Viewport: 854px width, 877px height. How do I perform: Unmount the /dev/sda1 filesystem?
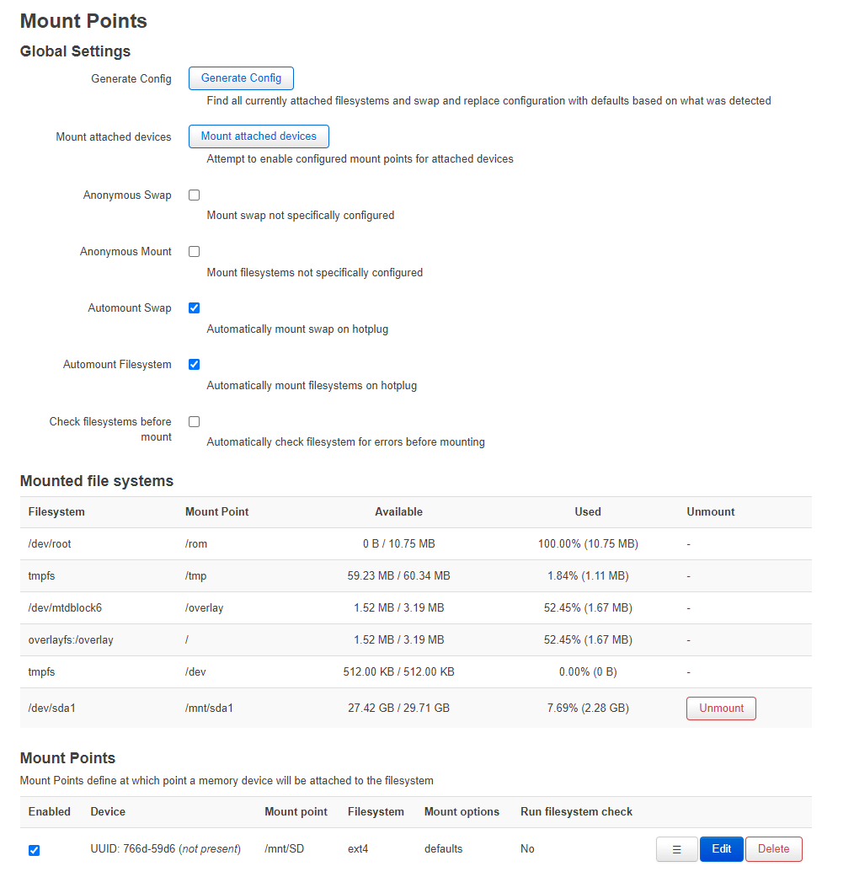pos(721,709)
